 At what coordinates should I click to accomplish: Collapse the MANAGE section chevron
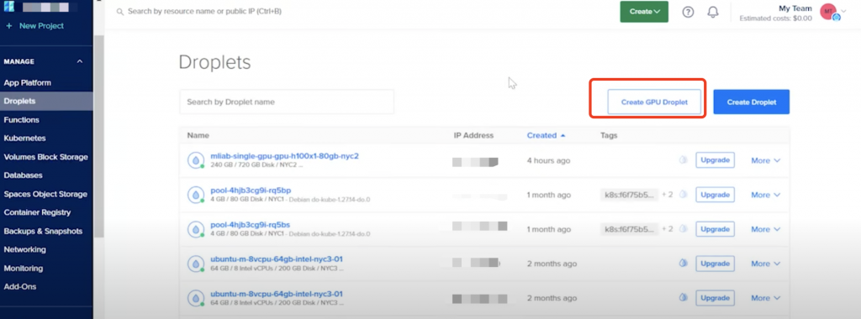(80, 61)
